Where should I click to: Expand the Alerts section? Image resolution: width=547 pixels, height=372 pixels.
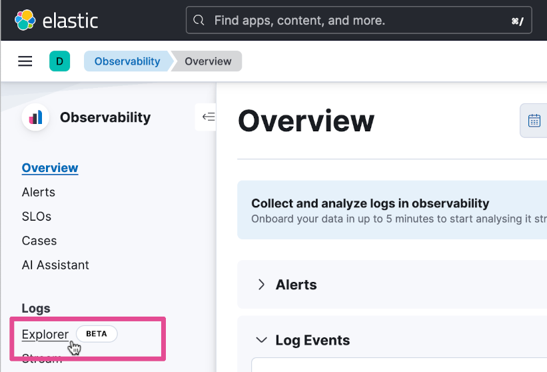261,285
